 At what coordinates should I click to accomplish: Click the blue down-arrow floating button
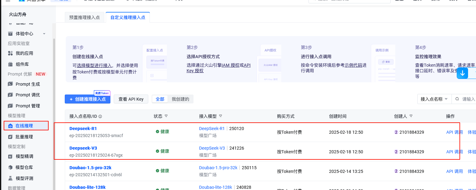462,73
